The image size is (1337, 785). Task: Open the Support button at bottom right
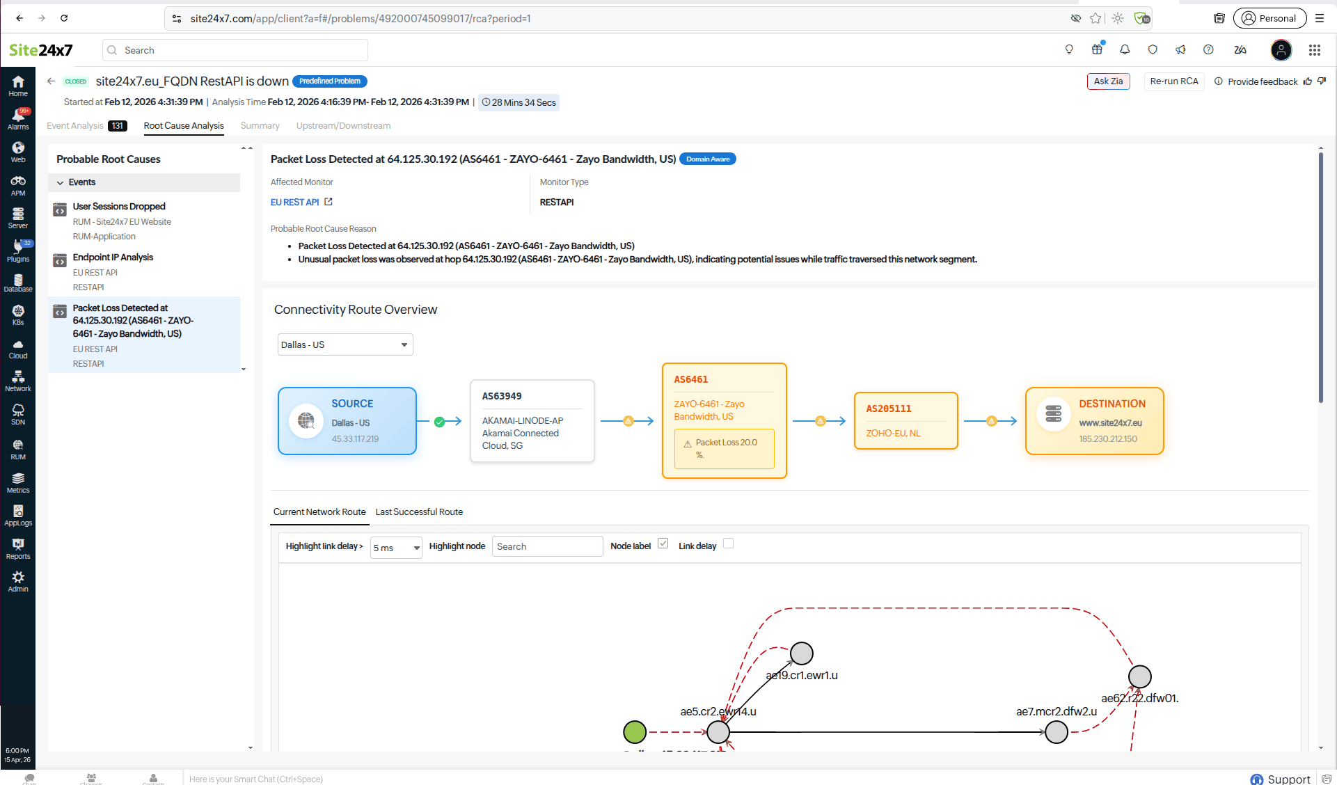[x=1281, y=779]
